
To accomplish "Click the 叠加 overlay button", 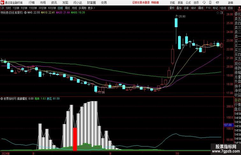I will click(x=179, y=8).
